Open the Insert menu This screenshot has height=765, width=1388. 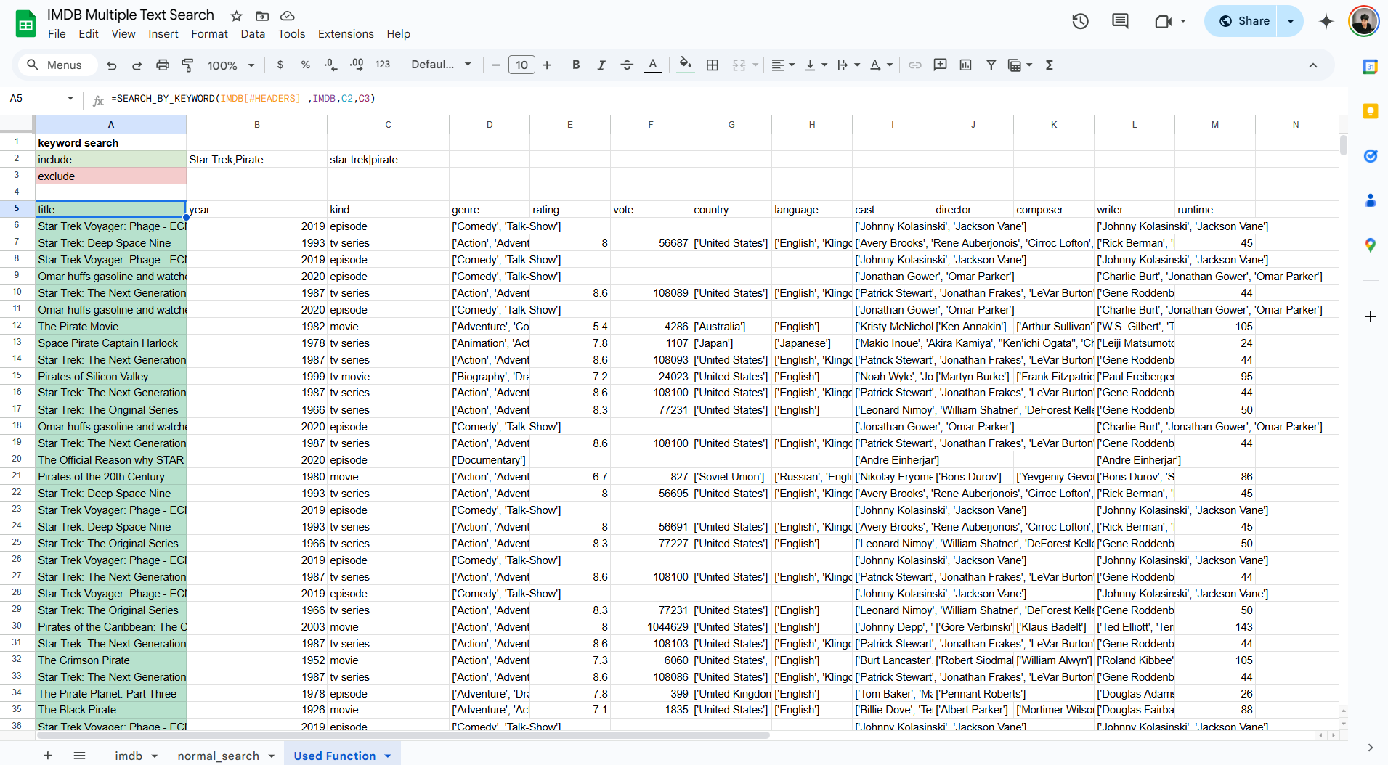pyautogui.click(x=163, y=34)
